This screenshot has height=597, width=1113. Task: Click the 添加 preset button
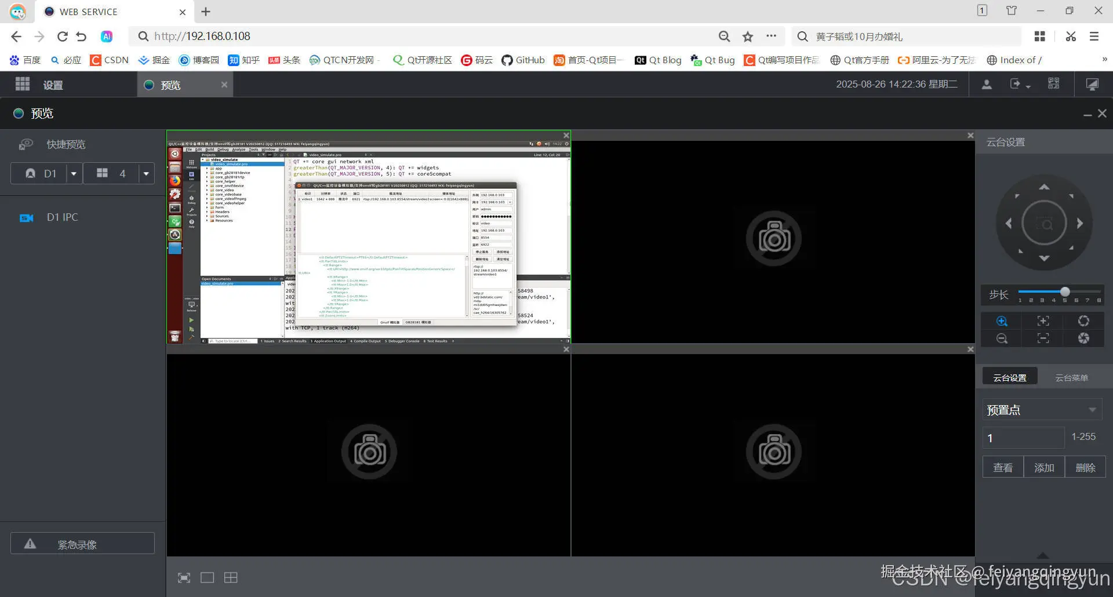tap(1044, 467)
